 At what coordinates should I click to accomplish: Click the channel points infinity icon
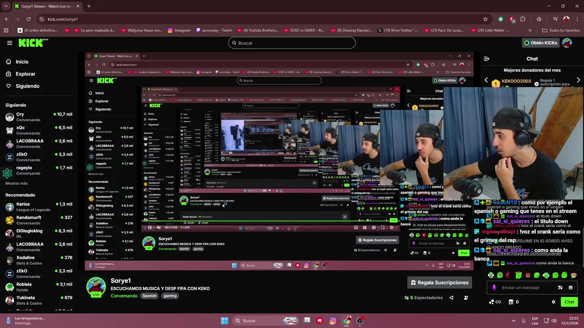click(495, 302)
